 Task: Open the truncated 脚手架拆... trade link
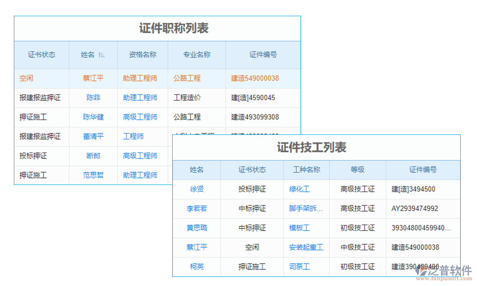(305, 209)
